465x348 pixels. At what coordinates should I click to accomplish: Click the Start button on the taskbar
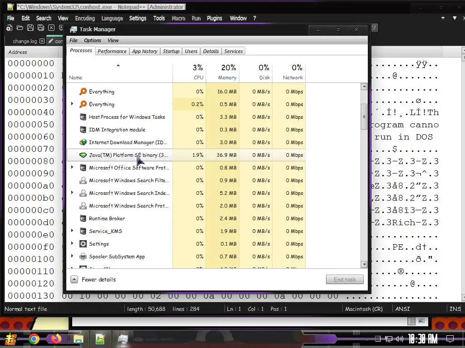pos(11,339)
